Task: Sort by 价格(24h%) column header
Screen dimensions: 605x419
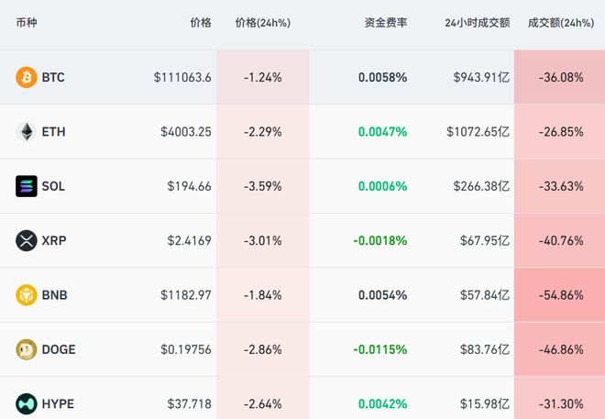Action: tap(263, 23)
